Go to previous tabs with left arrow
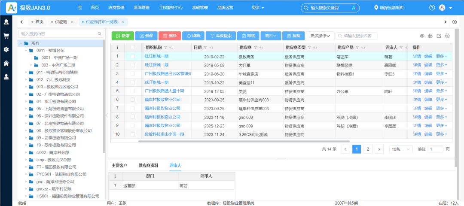This screenshot has width=464, height=206. coord(21,22)
